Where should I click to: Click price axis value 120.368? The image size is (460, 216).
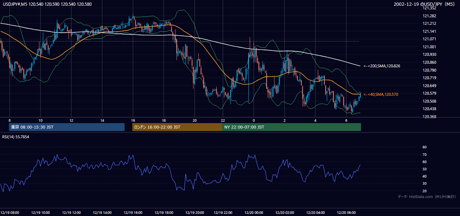pyautogui.click(x=430, y=117)
